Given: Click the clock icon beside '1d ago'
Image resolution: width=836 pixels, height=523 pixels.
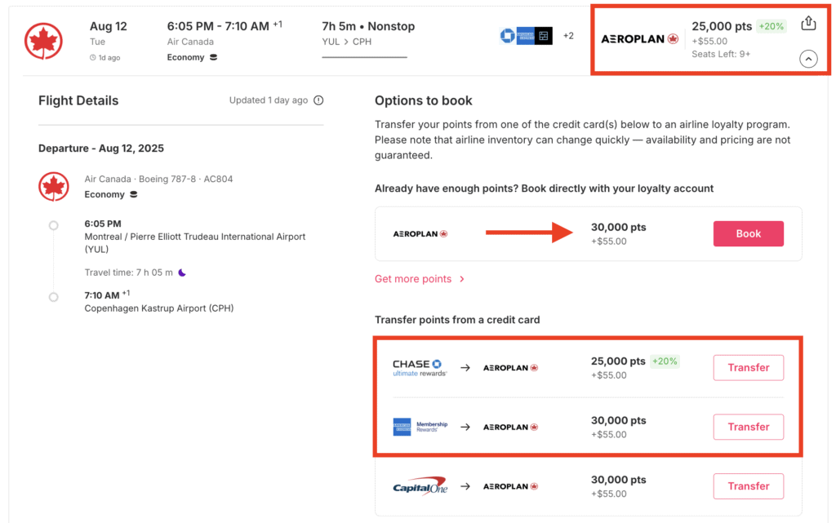Looking at the screenshot, I should (x=93, y=57).
